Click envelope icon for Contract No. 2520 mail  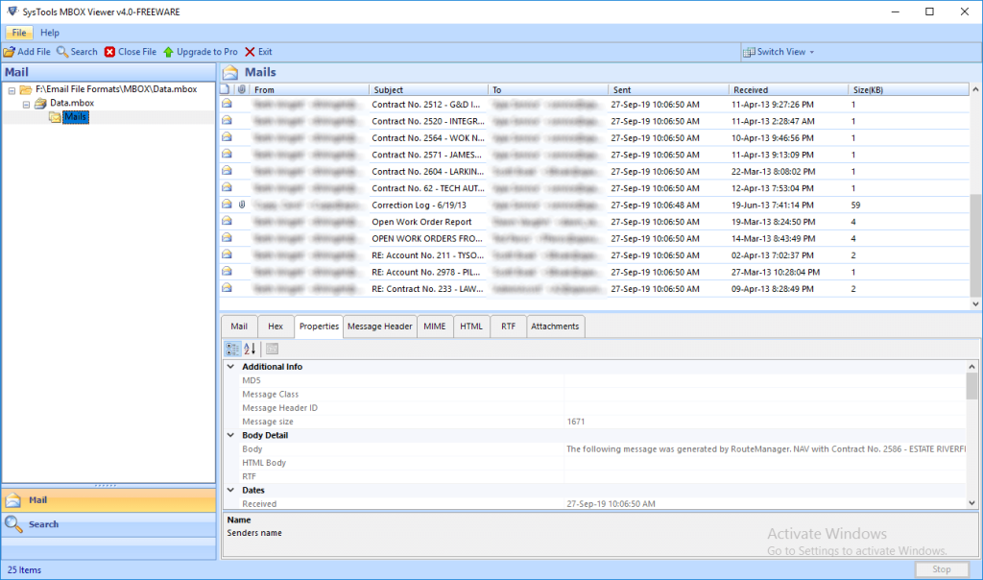pos(227,120)
